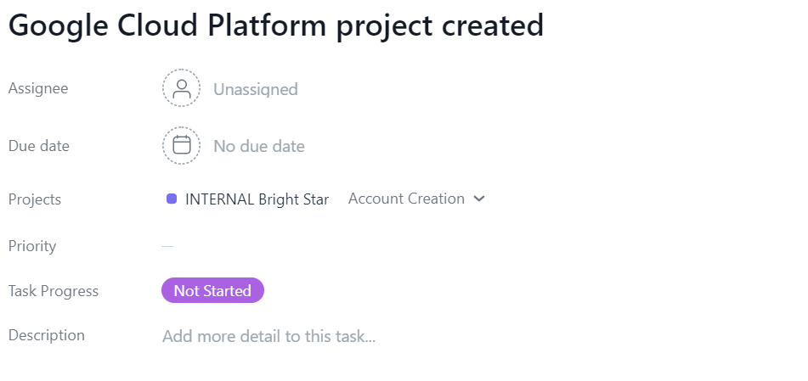Edit the task title heading
808x381 pixels.
275,25
